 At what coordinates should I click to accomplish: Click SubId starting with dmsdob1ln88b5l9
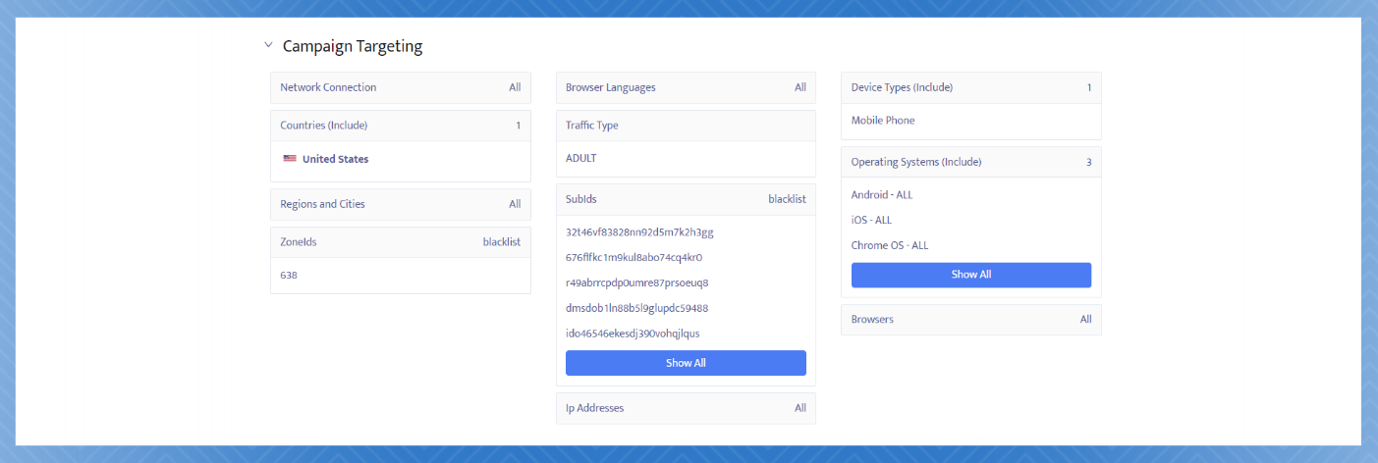636,308
